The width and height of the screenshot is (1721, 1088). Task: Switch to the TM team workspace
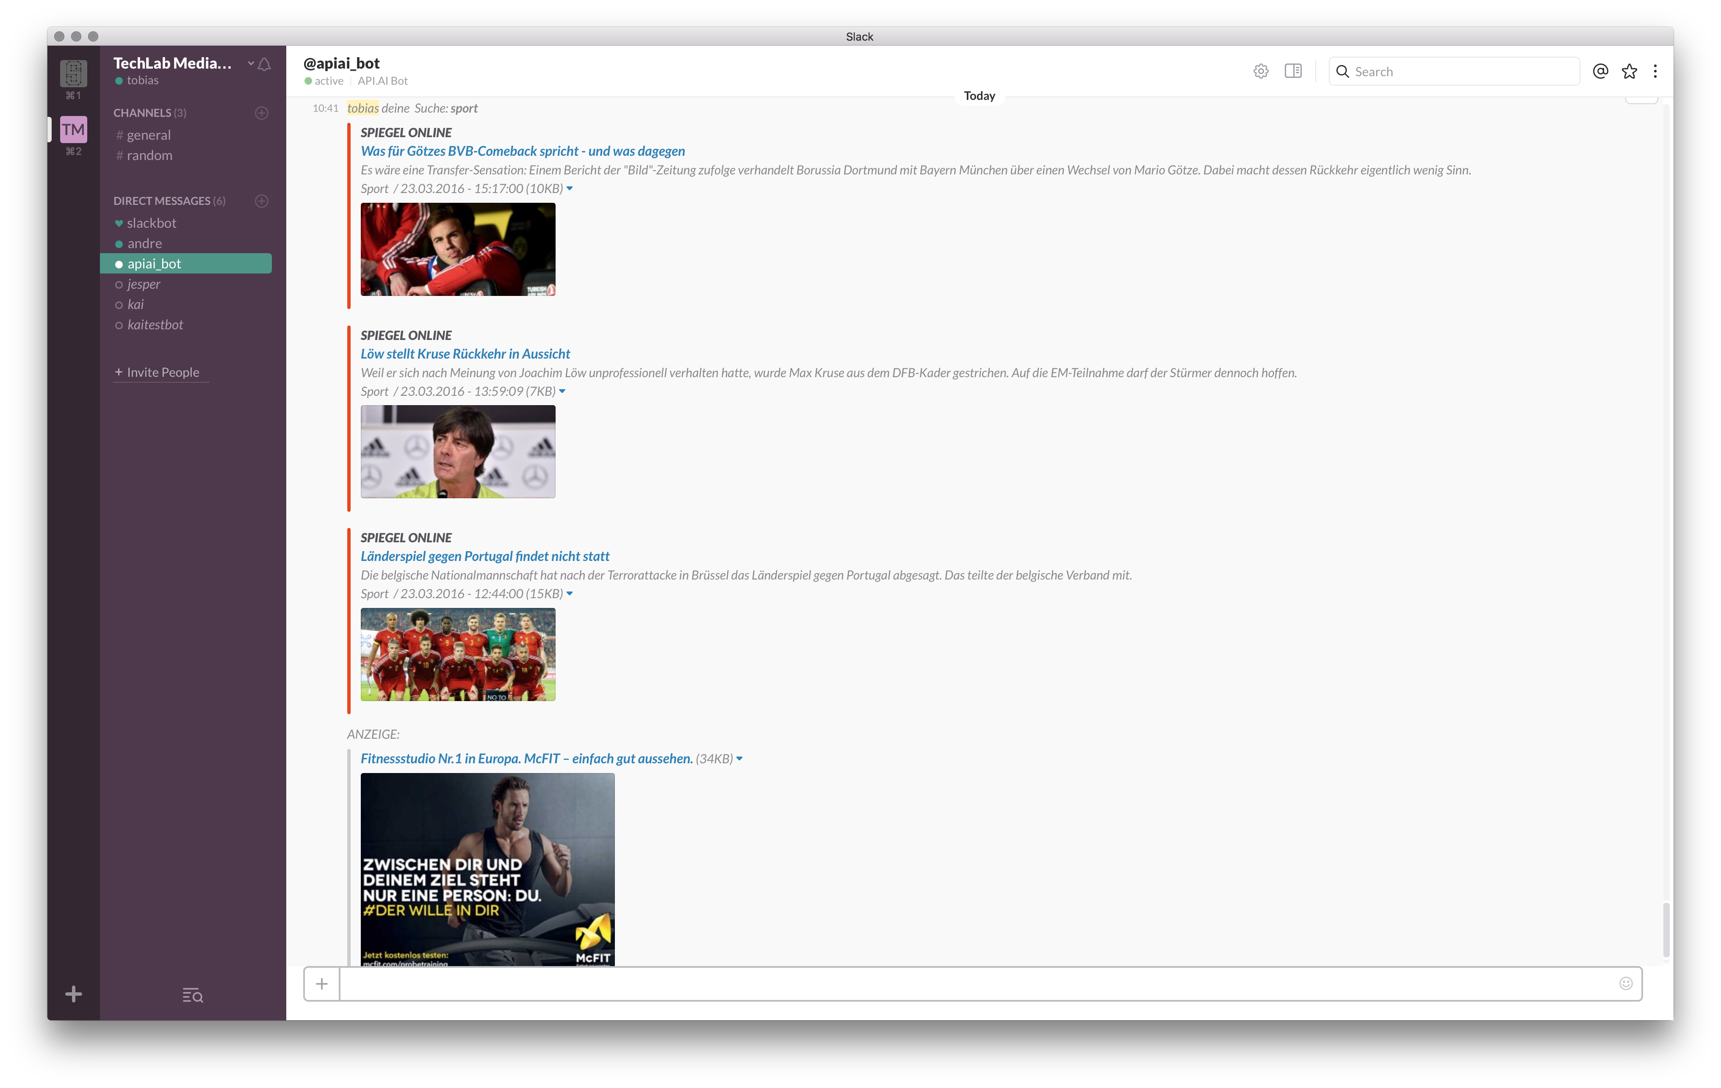coord(73,130)
